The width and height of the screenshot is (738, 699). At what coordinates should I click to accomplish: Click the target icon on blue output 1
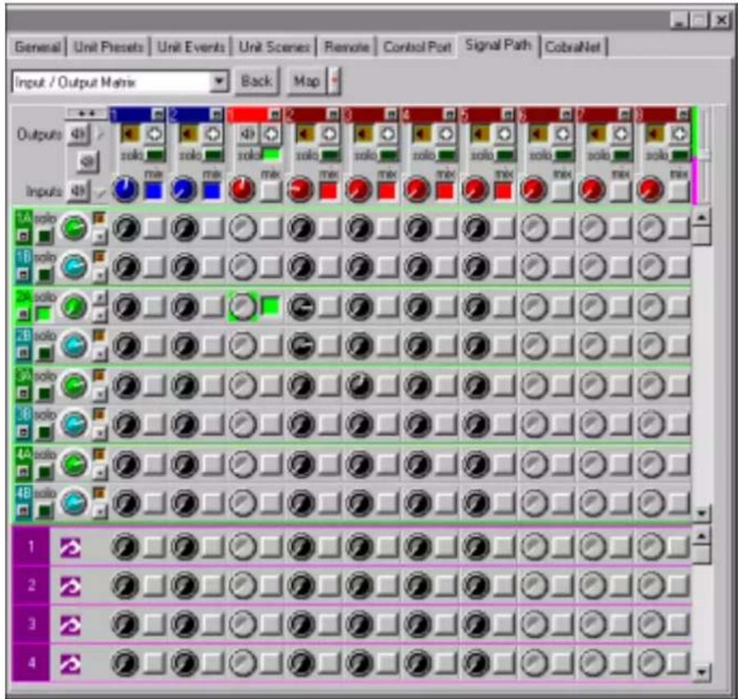tap(154, 134)
